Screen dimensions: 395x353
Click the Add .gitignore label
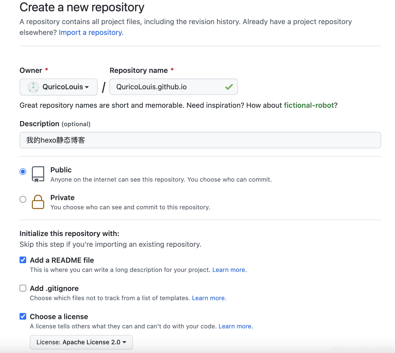tap(54, 288)
